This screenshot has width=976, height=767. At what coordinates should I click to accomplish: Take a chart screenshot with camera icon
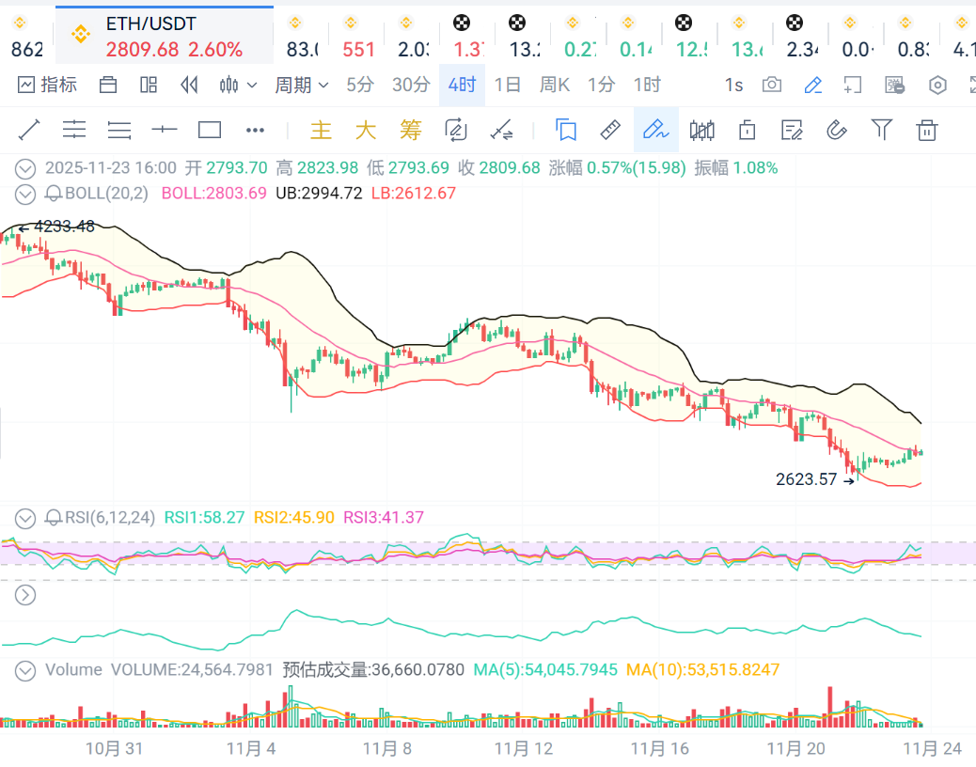(772, 86)
